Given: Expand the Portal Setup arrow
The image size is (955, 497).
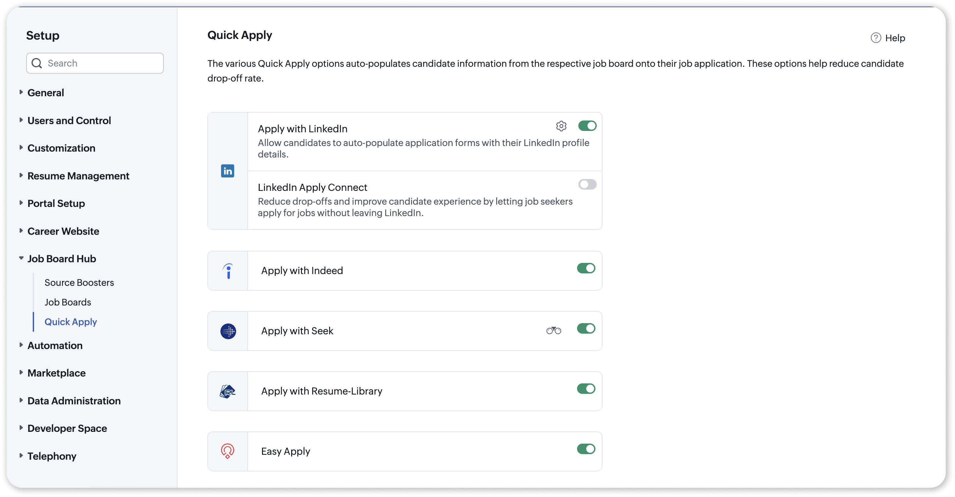Looking at the screenshot, I should click(21, 203).
